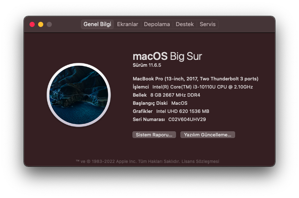The width and height of the screenshot is (299, 198).
Task: Open the Lisans Sözleşmesi link
Action: [x=200, y=161]
